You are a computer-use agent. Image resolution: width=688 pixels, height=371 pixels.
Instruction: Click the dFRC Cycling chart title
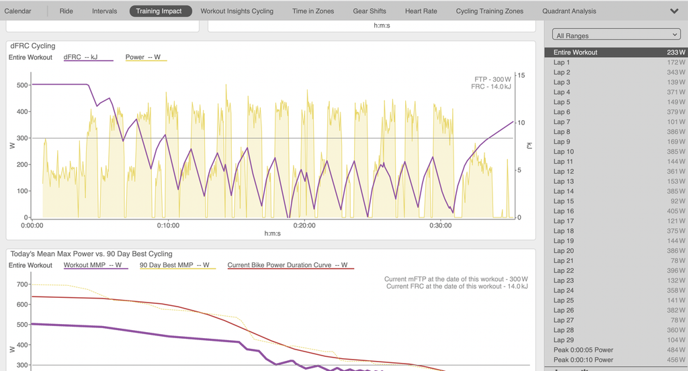[x=33, y=46]
